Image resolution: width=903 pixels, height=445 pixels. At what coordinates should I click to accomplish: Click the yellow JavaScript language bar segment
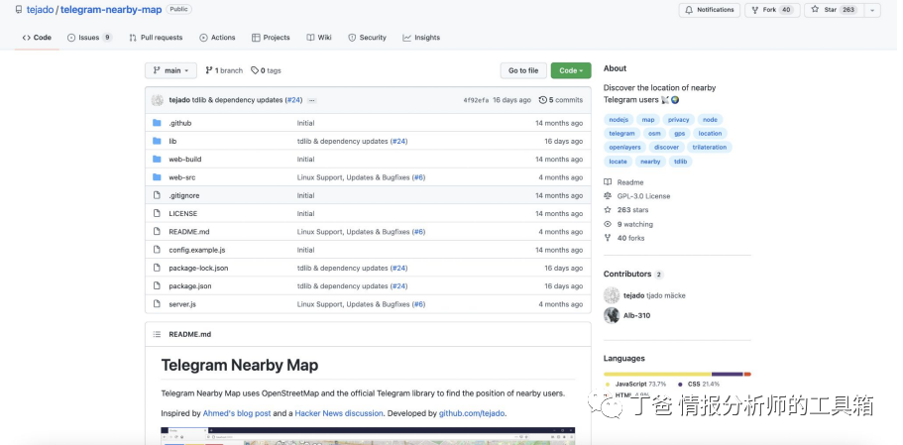pyautogui.click(x=657, y=375)
